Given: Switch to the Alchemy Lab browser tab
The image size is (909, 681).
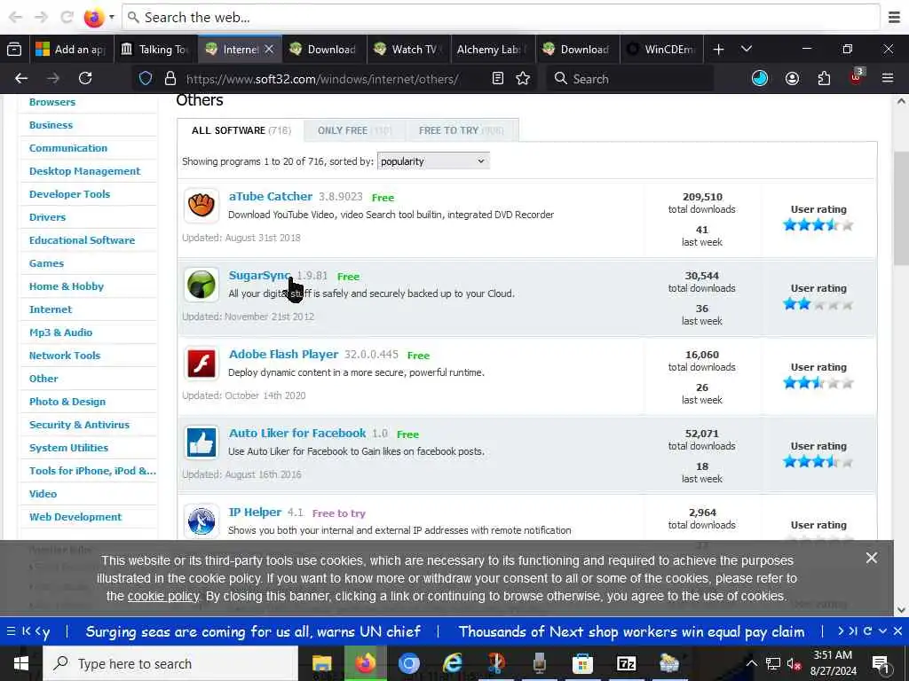Looking at the screenshot, I should (492, 50).
